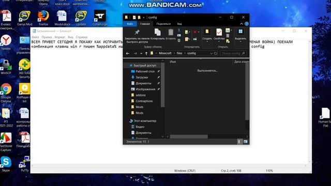This screenshot has height=186, width=331.
Task: Open Свойства properties in the ribbon
Action: click(219, 35)
